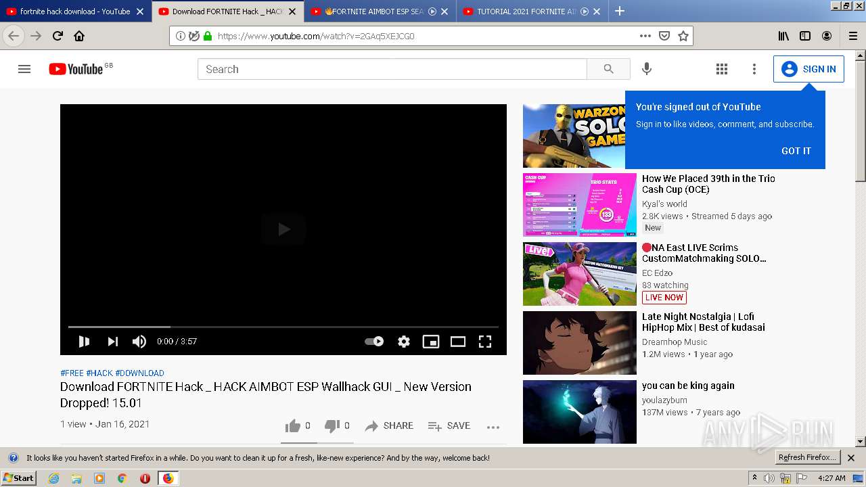The image size is (866, 487).
Task: Enter full screen video mode
Action: 485,342
